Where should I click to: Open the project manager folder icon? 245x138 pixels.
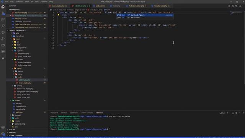tap(3, 45)
